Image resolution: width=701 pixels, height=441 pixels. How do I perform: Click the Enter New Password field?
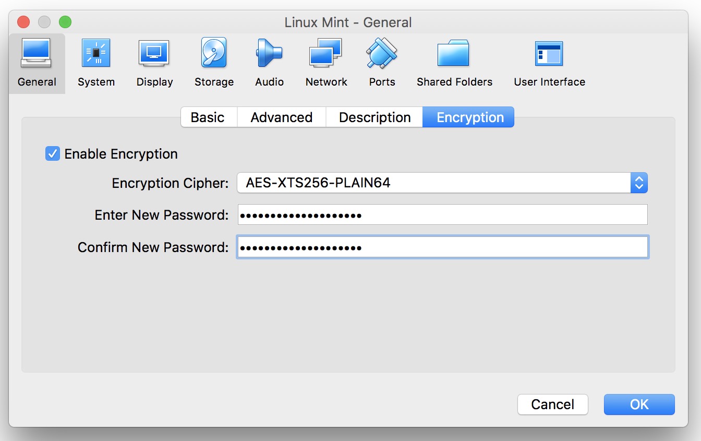tap(442, 215)
